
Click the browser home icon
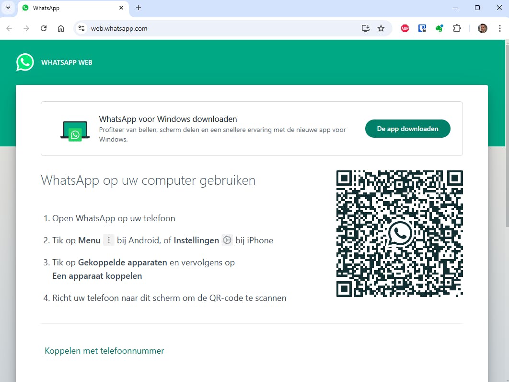(x=61, y=29)
